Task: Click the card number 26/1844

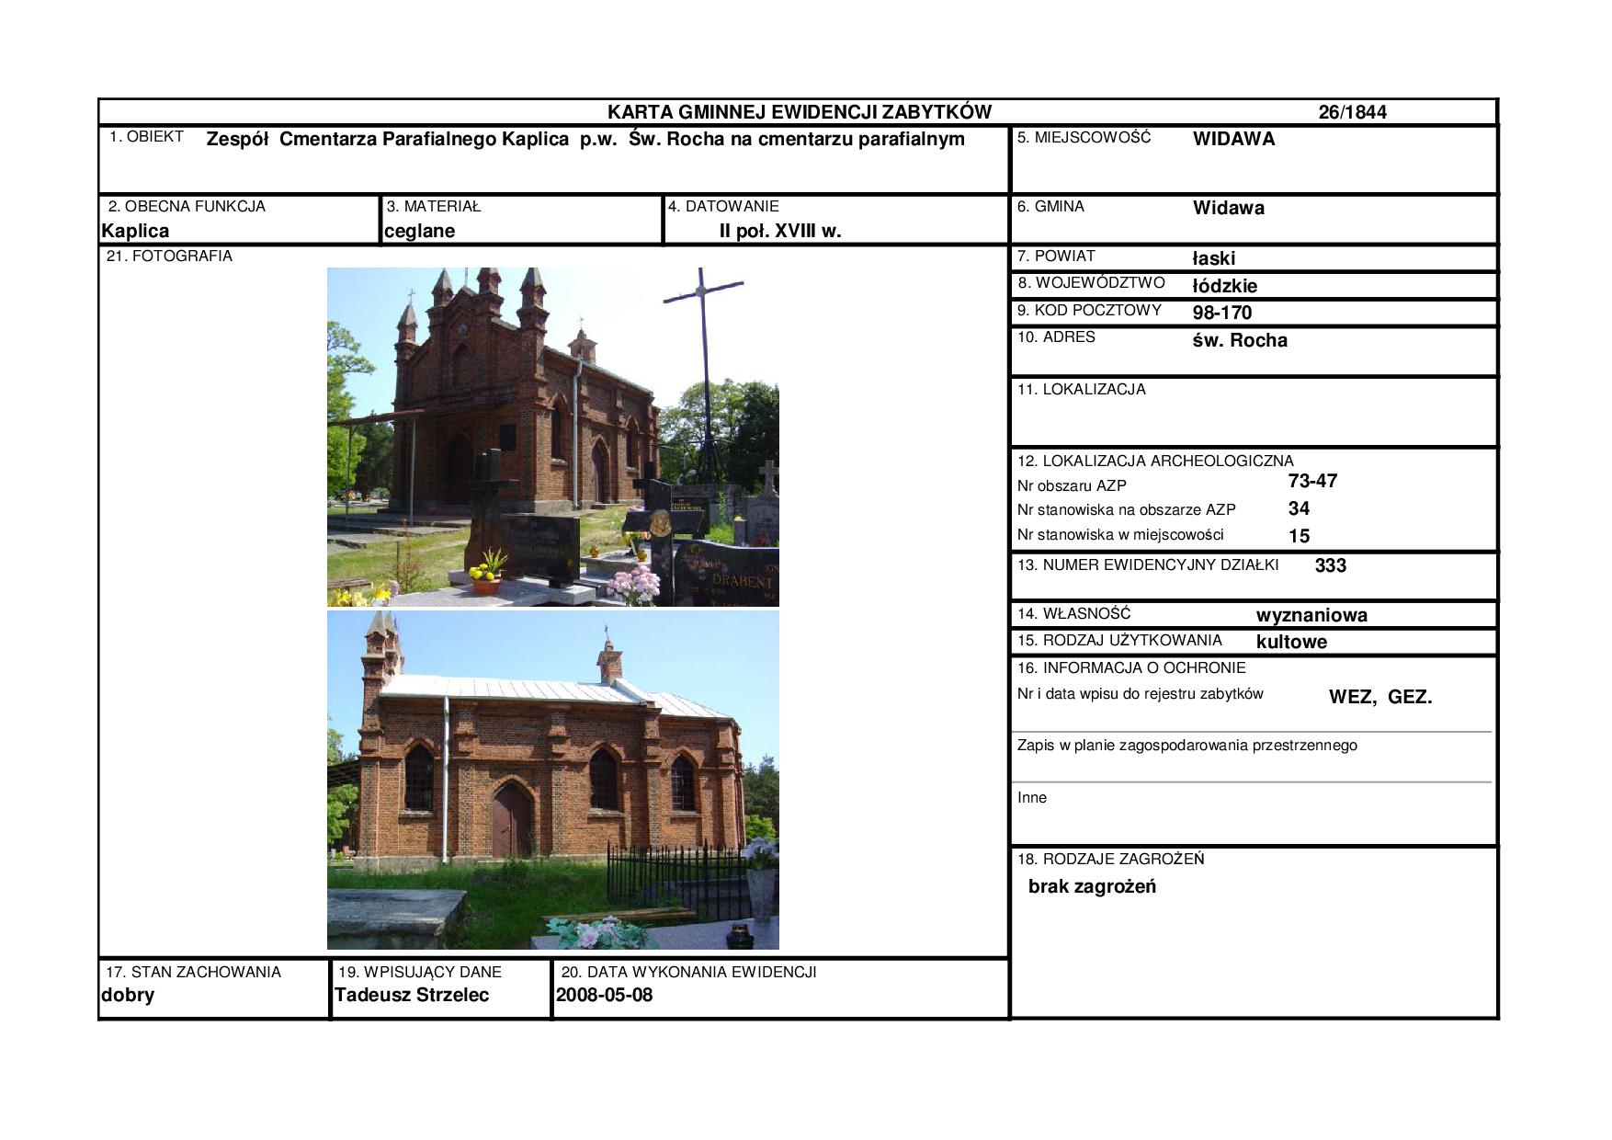Action: pyautogui.click(x=1352, y=112)
